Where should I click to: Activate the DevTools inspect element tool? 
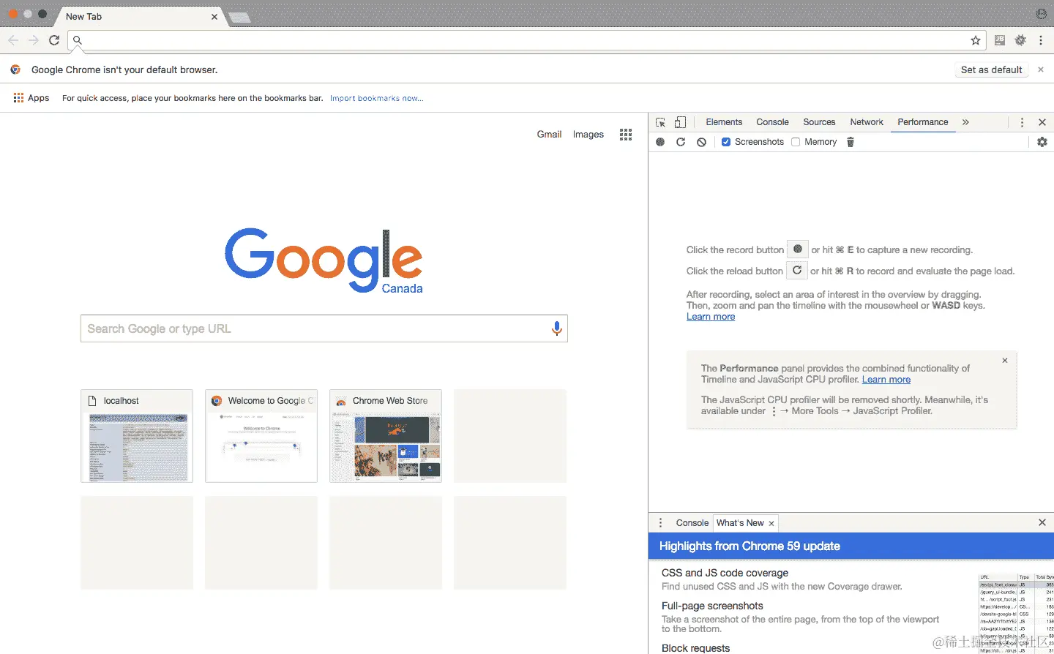click(660, 122)
